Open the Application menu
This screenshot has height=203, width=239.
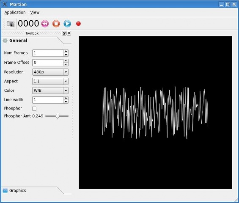15,12
